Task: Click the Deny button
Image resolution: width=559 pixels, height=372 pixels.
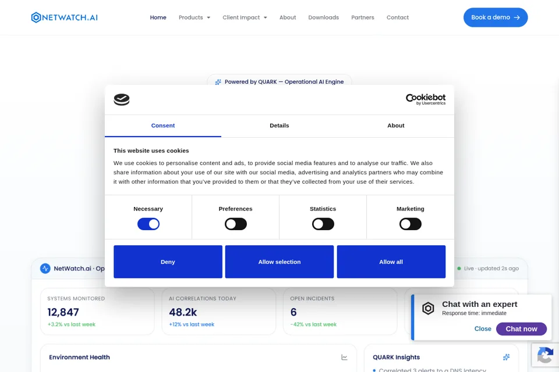Action: [x=168, y=262]
